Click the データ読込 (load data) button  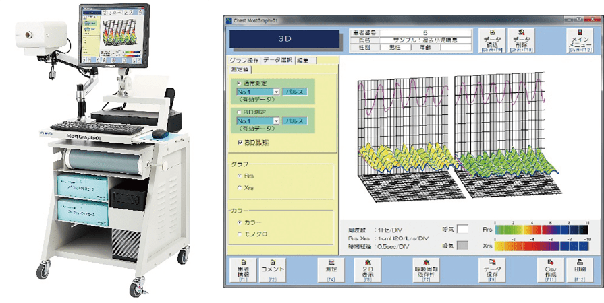tap(493, 40)
